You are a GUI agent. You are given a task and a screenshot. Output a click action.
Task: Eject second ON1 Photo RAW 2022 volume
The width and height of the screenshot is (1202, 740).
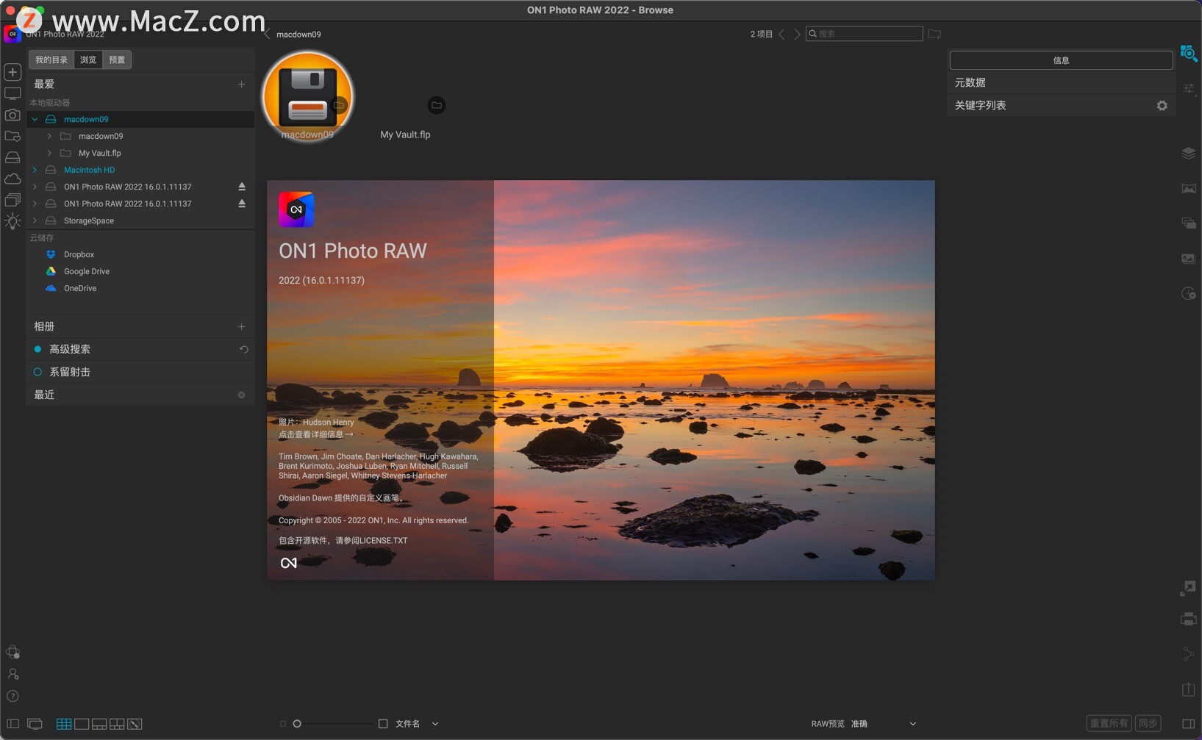[241, 204]
